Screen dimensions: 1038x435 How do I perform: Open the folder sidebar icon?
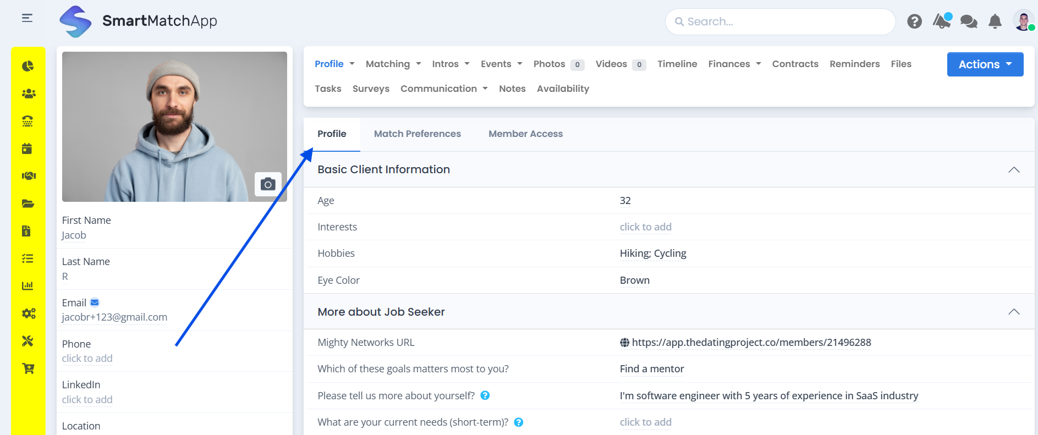tap(28, 203)
